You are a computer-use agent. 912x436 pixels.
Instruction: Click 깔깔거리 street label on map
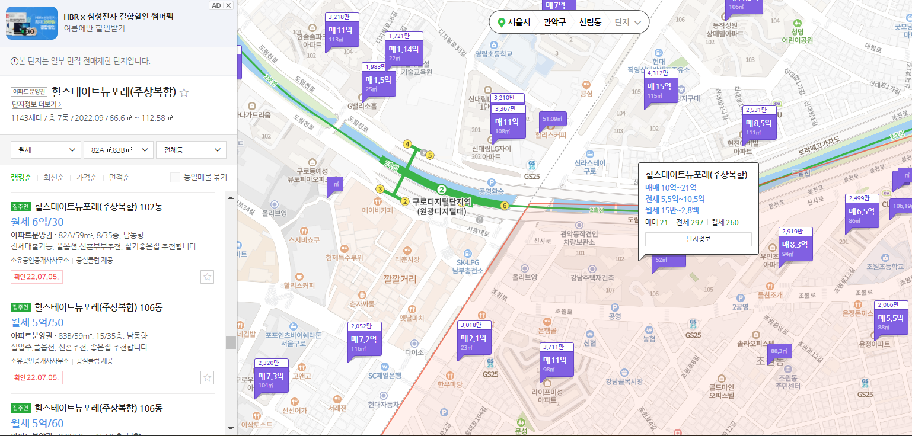click(x=400, y=279)
